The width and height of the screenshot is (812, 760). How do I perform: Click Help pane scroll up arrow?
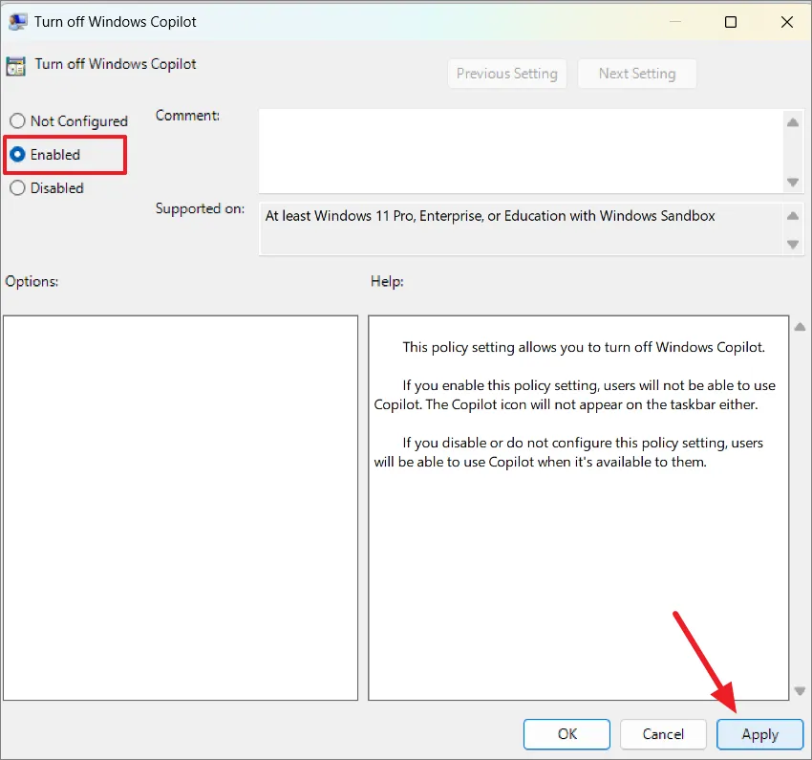pos(800,326)
